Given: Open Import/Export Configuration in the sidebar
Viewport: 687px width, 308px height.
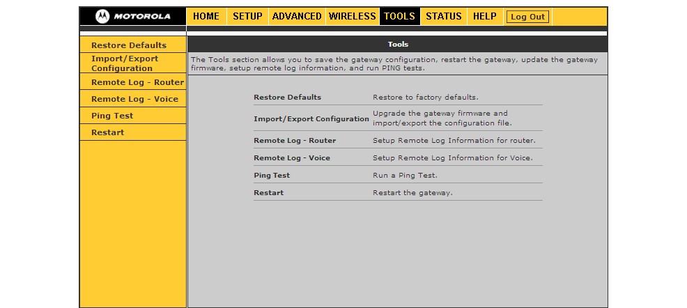Looking at the screenshot, I should click(133, 63).
